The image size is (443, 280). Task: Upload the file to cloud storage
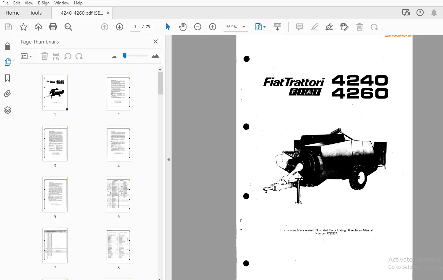click(38, 27)
